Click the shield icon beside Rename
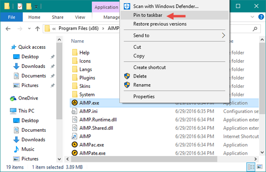The height and width of the screenshot is (172, 266). 127,85
